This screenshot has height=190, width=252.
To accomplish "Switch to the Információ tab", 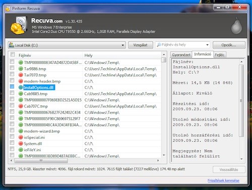I will tap(203, 54).
